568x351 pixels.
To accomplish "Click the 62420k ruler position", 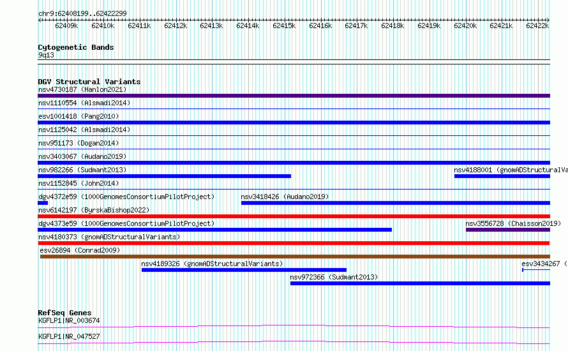I will (x=465, y=26).
